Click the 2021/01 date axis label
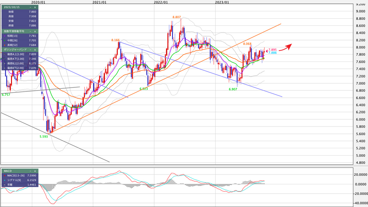This screenshot has width=368, height=207. [99, 2]
